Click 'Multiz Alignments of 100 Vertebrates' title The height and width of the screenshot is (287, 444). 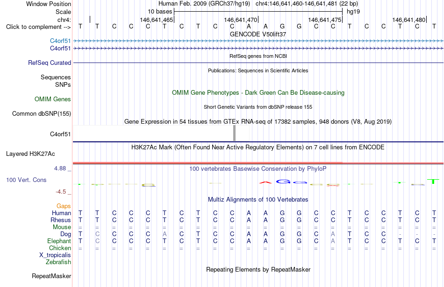tap(258, 200)
